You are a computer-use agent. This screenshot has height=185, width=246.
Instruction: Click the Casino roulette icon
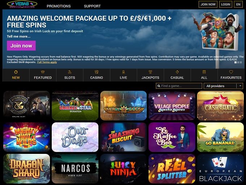(97, 72)
